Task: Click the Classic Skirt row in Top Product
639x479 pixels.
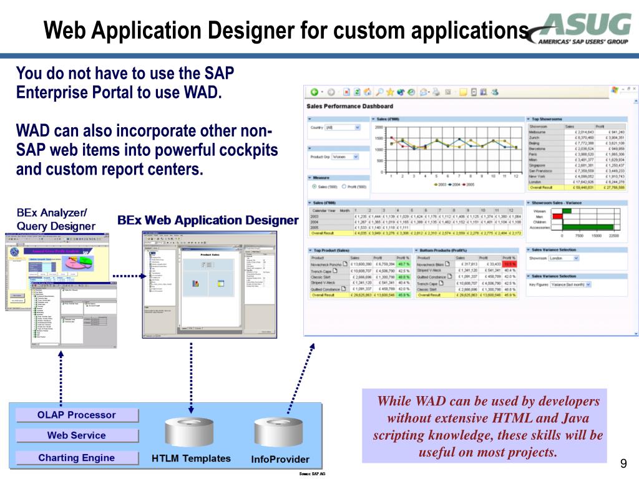Action: click(360, 277)
